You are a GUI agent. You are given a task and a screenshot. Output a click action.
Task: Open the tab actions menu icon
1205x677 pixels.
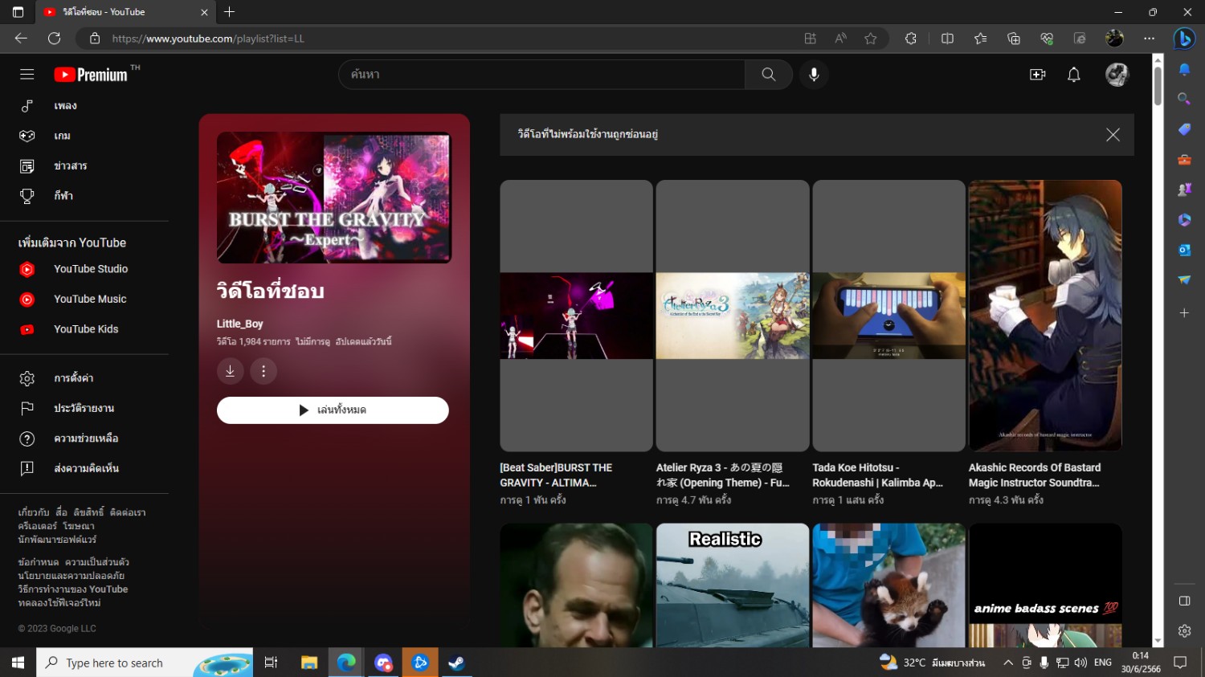coord(18,12)
